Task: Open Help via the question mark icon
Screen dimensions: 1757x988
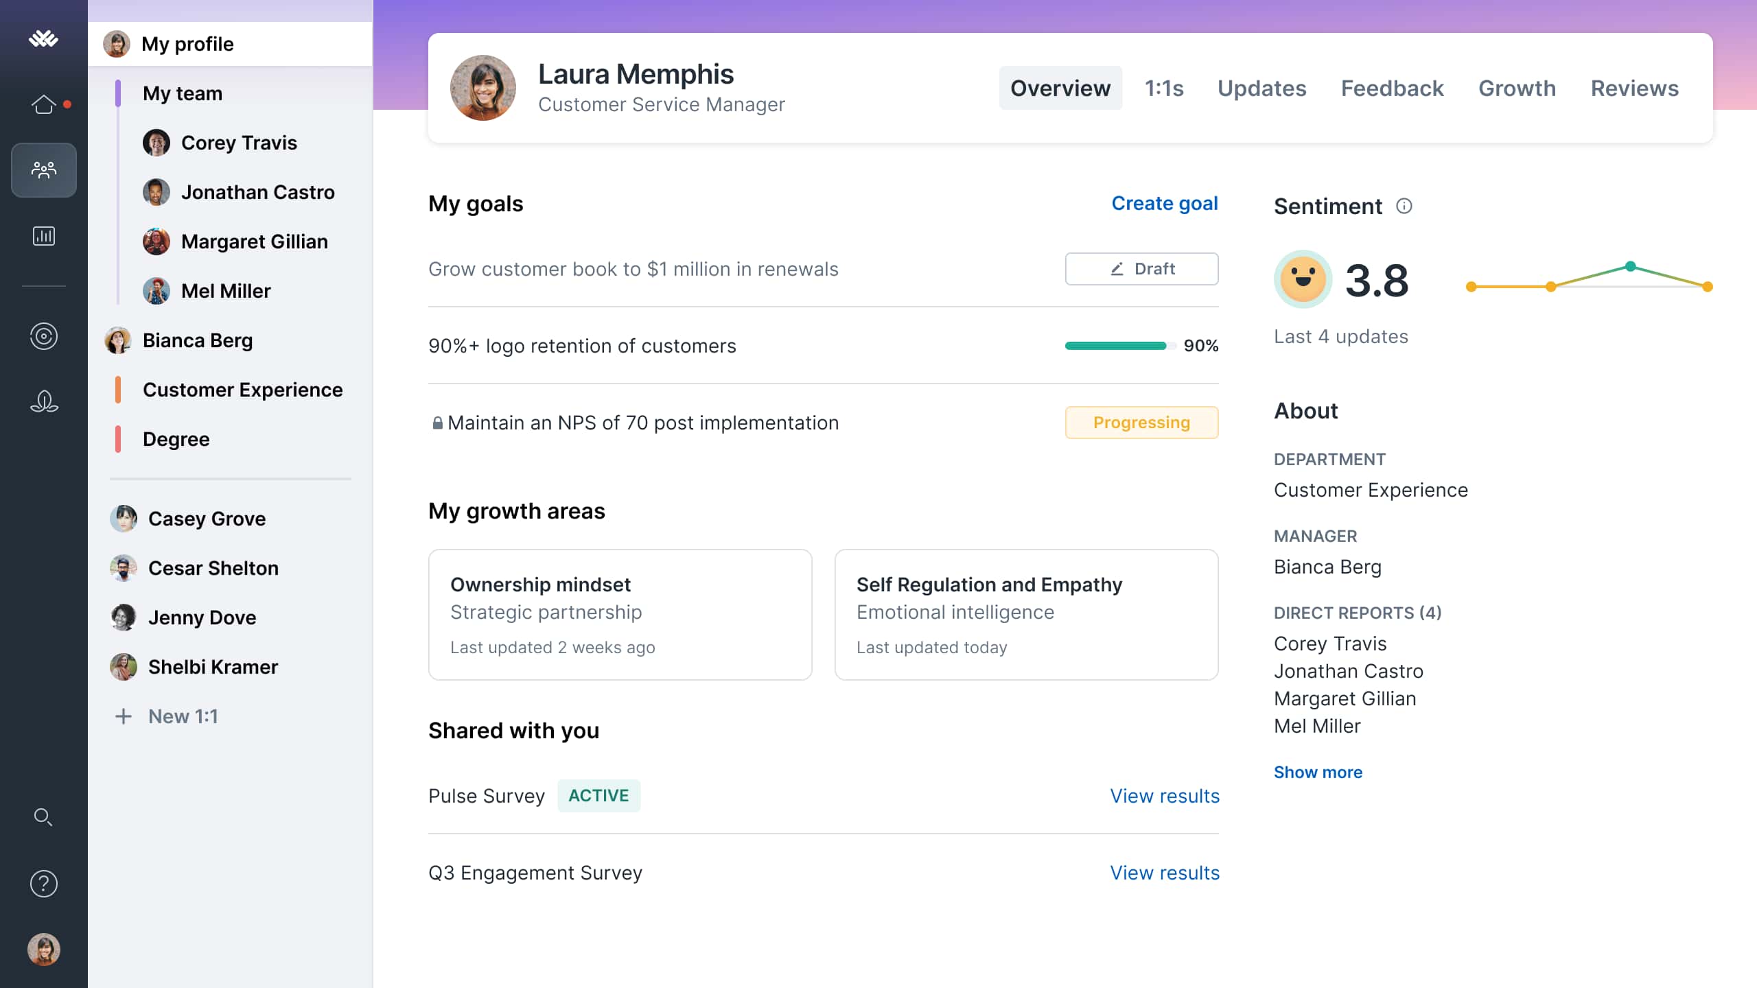Action: coord(43,884)
